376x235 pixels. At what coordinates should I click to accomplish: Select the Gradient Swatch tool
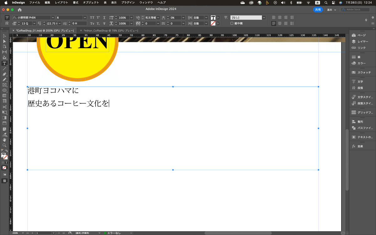coord(4,118)
